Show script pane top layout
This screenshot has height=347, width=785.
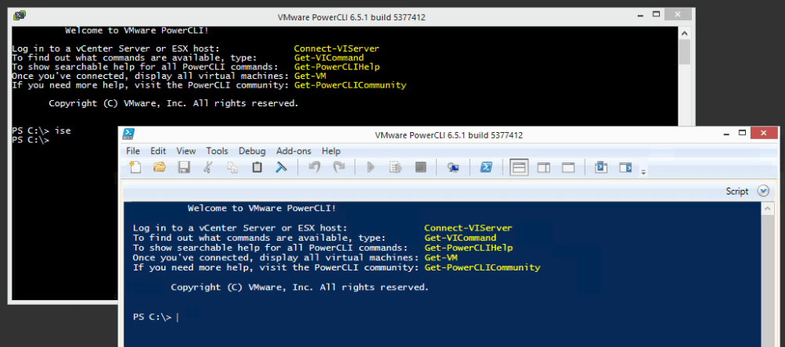(x=519, y=167)
